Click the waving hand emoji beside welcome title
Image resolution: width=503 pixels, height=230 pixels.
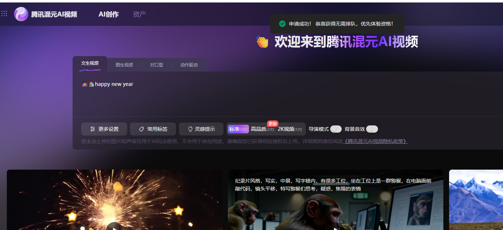pos(262,42)
